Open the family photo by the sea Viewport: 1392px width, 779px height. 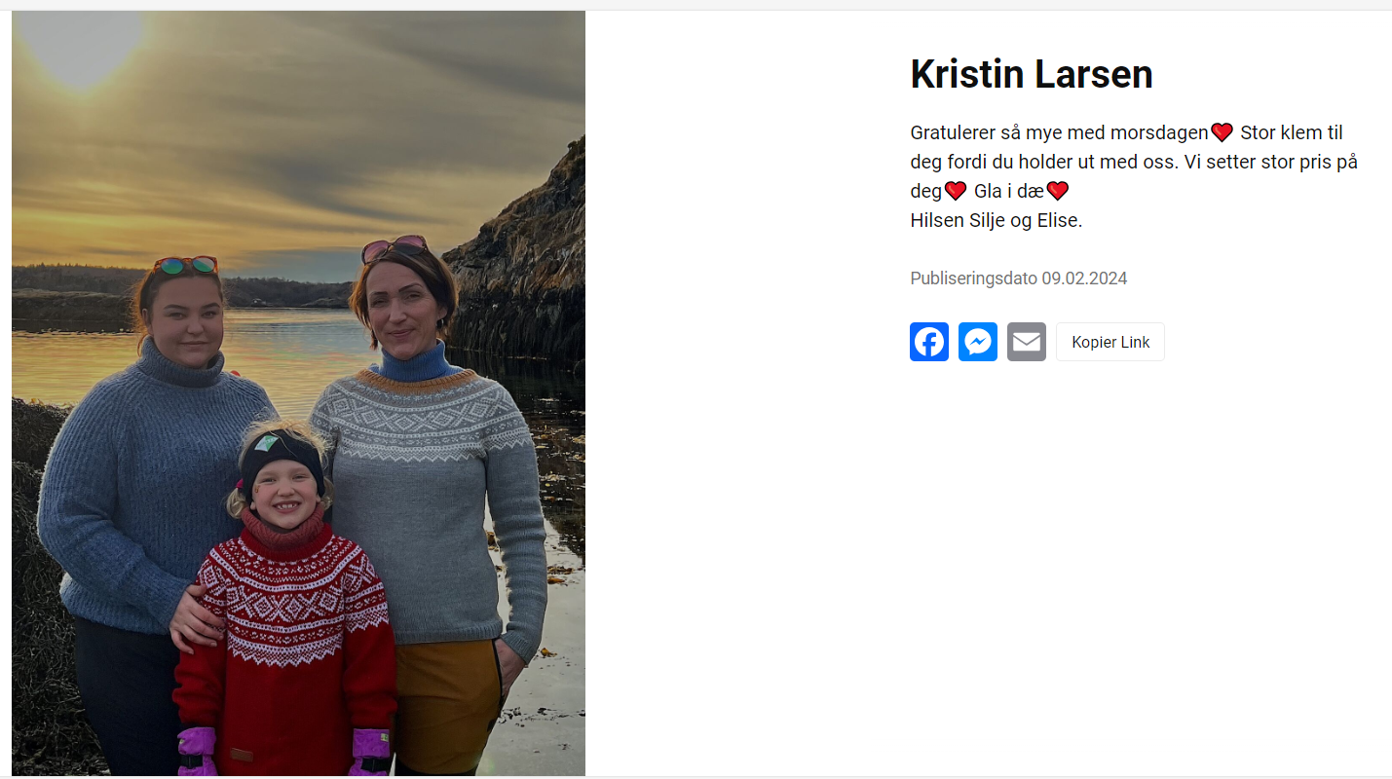(298, 393)
